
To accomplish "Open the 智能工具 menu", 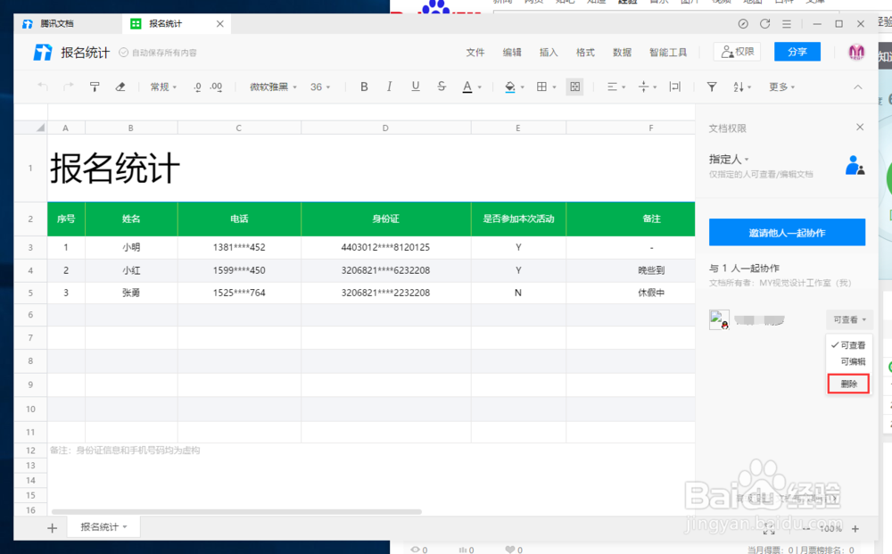I will (x=668, y=53).
